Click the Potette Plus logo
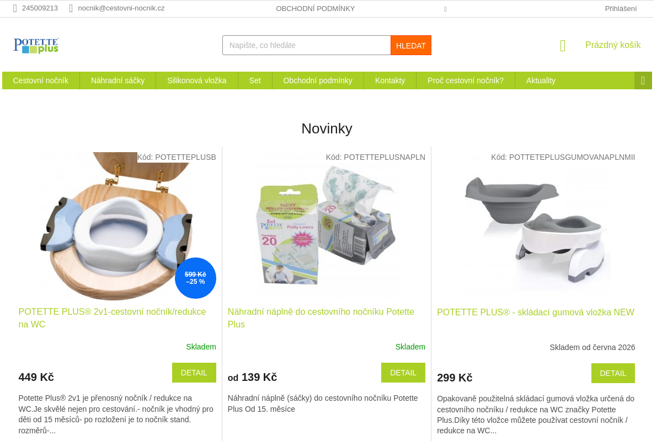 coord(36,45)
